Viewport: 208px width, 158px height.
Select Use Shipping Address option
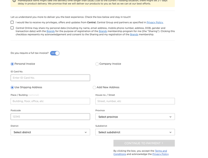pyautogui.click(x=12, y=88)
